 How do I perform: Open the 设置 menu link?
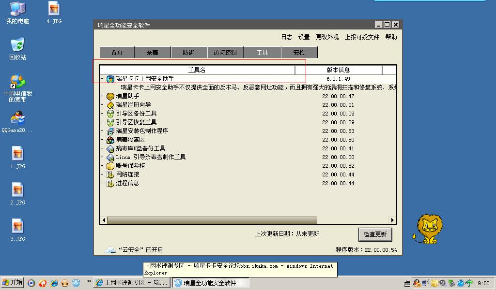click(304, 37)
